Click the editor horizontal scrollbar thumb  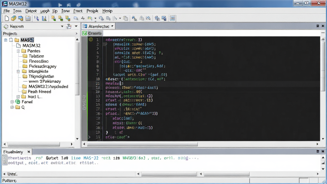pyautogui.click(x=142, y=144)
